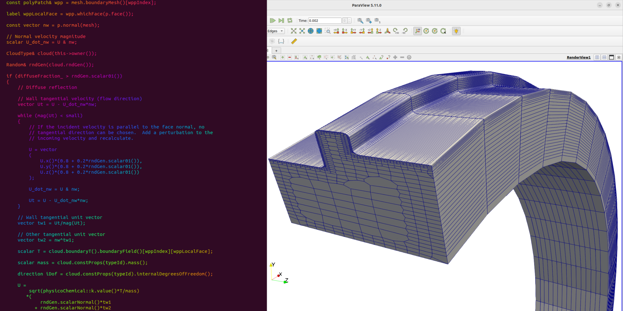Click the Loop animation button
623x311 pixels.
click(x=290, y=20)
